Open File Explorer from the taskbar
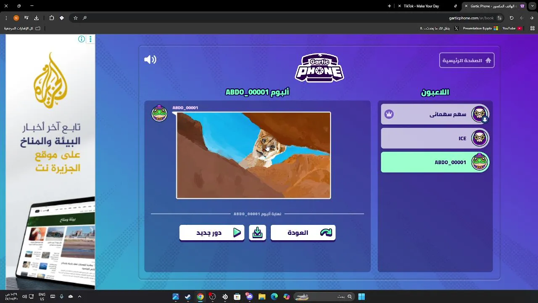This screenshot has width=538, height=303. [262, 297]
